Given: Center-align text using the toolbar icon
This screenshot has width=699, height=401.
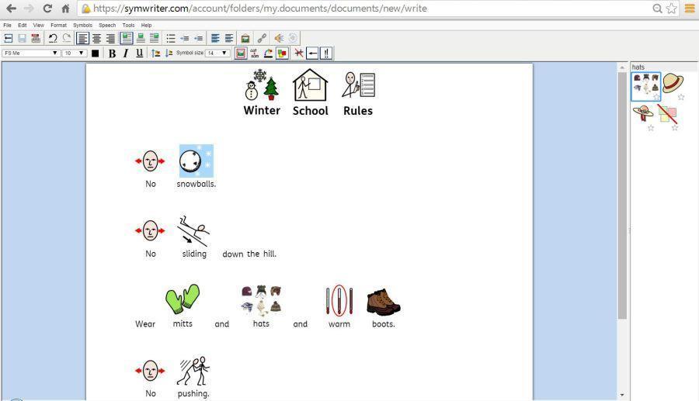Looking at the screenshot, I should click(x=96, y=38).
